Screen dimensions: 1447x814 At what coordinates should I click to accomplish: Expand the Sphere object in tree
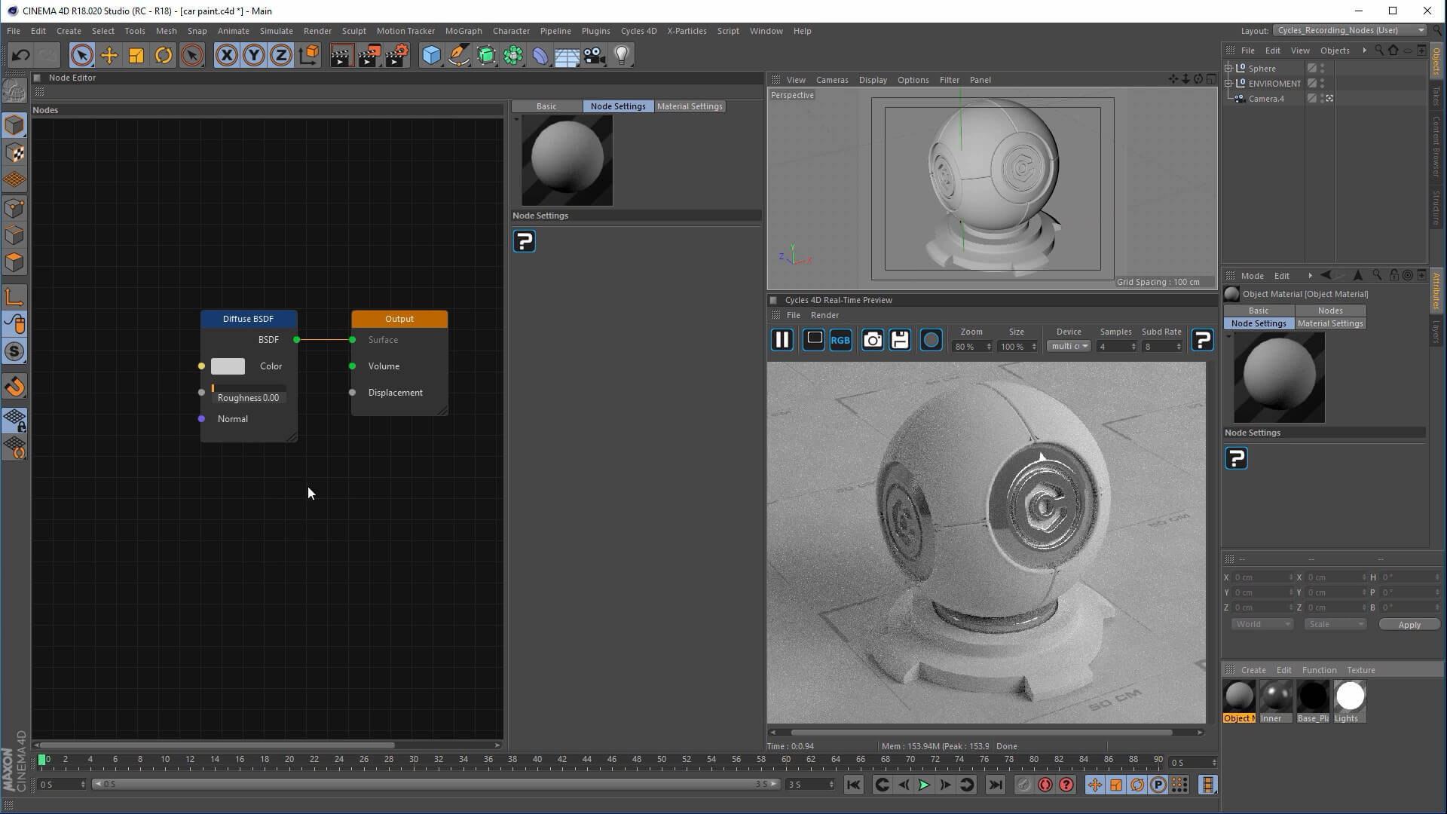(1228, 68)
